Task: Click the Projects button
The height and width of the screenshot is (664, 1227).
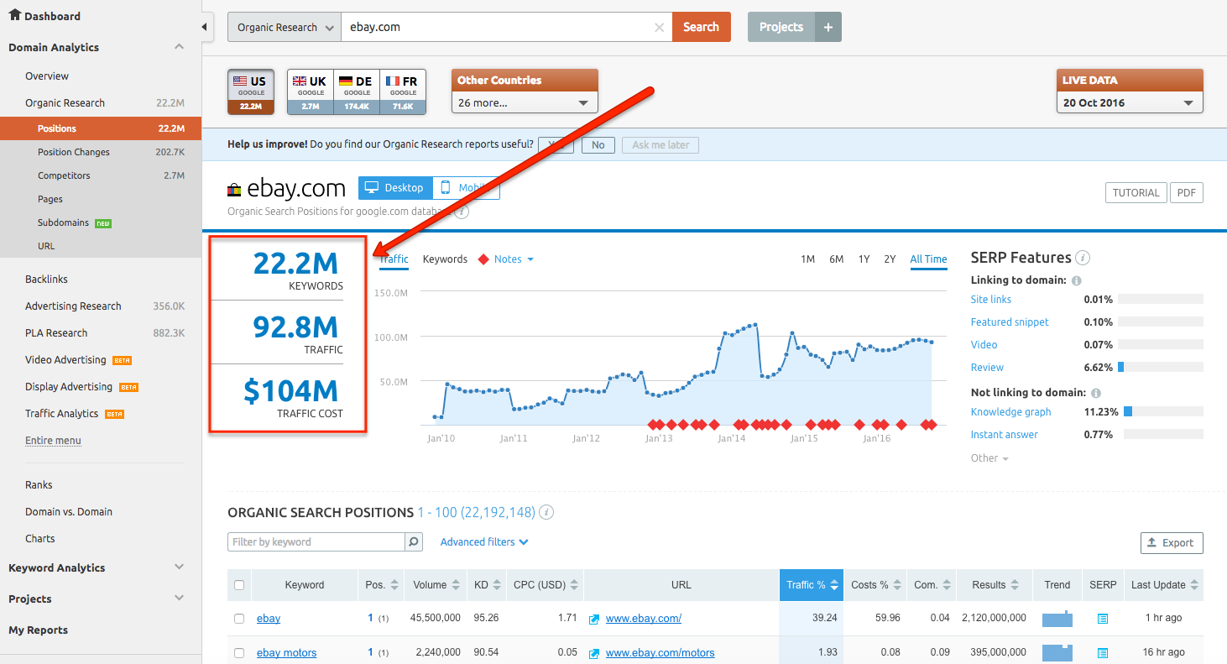Action: click(x=781, y=27)
